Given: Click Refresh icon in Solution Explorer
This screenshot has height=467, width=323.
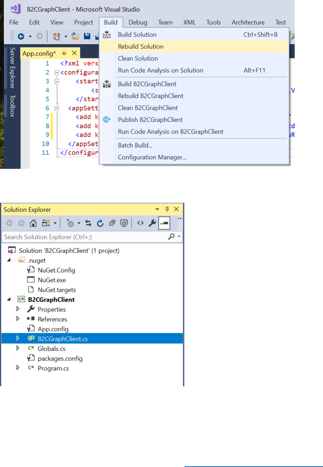Looking at the screenshot, I should pyautogui.click(x=100, y=223).
